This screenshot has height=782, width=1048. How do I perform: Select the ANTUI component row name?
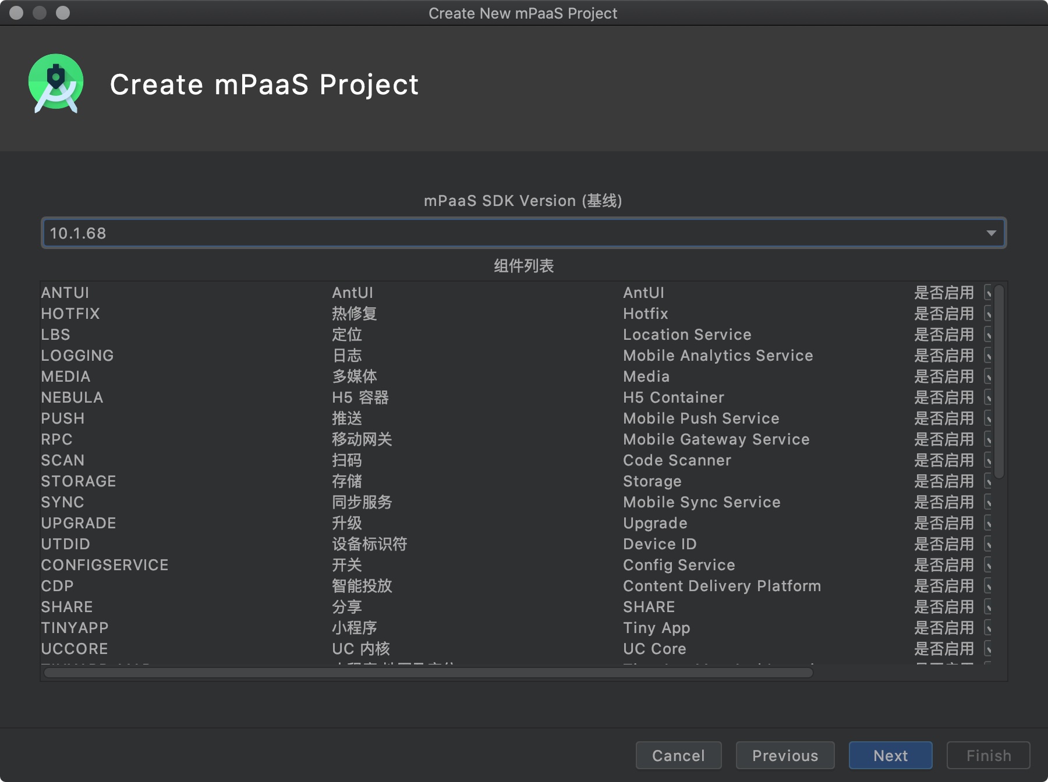pos(65,293)
